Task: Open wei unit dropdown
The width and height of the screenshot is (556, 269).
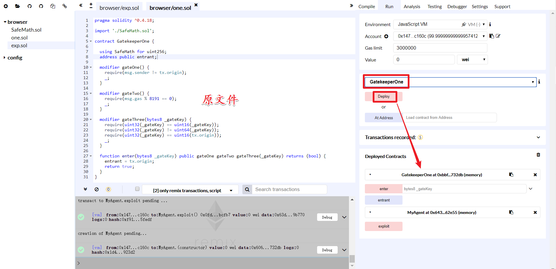Action: pyautogui.click(x=472, y=60)
